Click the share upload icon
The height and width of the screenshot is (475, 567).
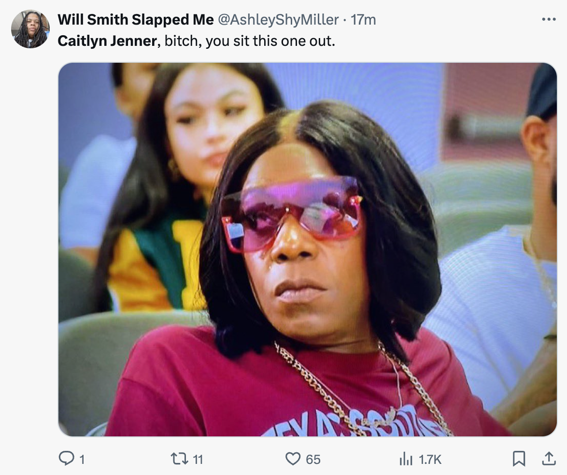coord(549,459)
